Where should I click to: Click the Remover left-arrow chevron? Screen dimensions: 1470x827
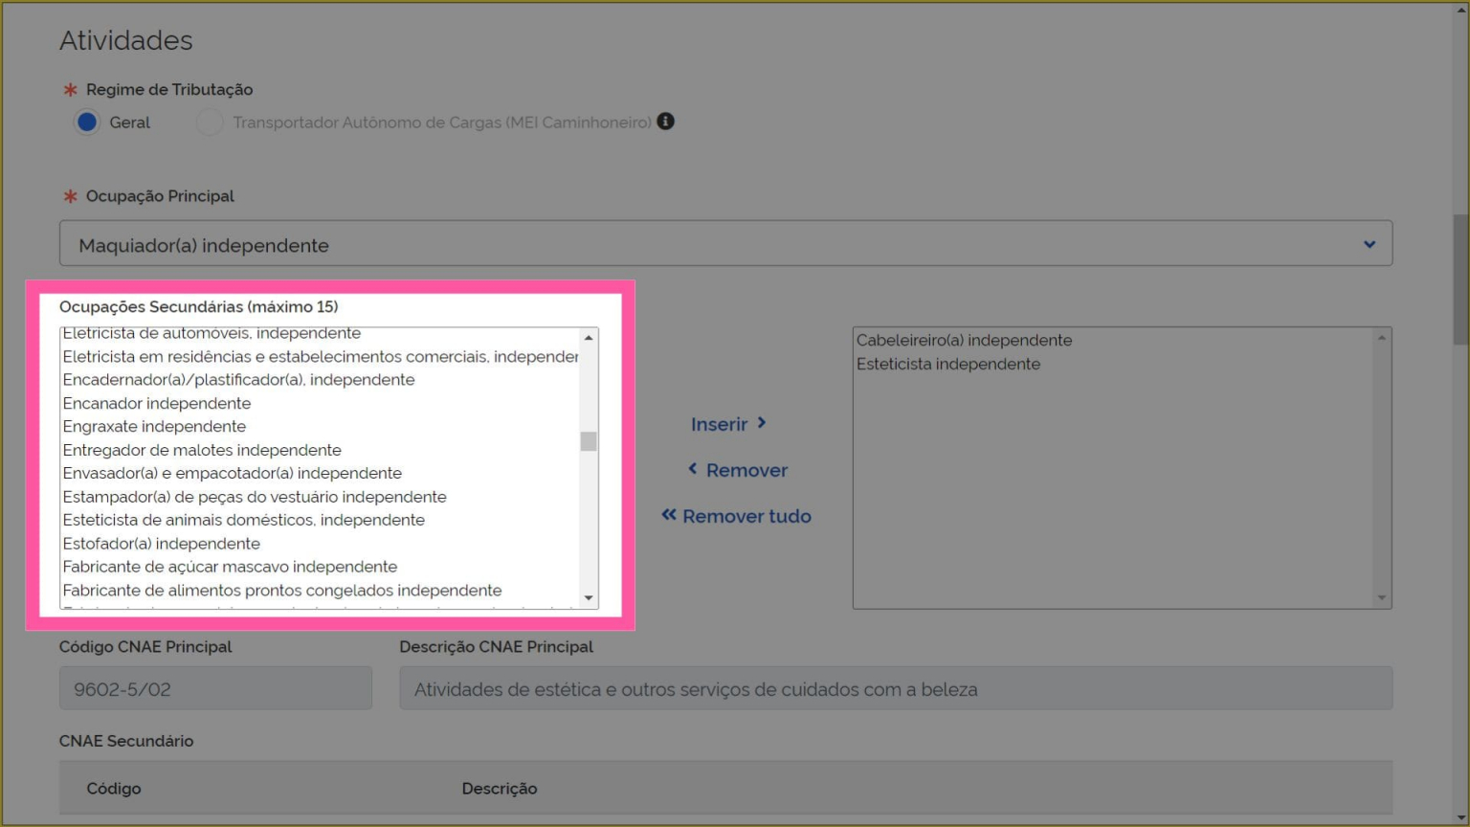pyautogui.click(x=693, y=469)
